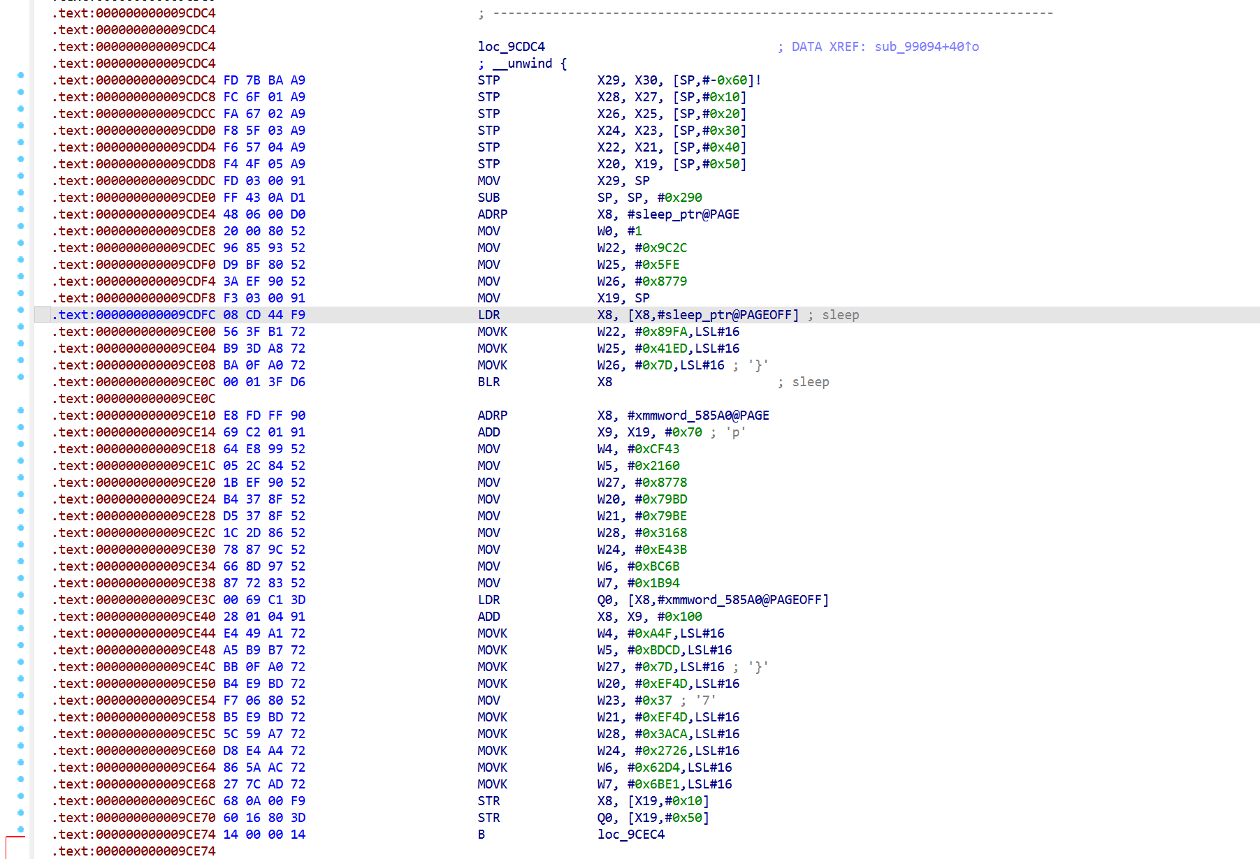Click operand '[SP,#-0x60]!' in first STP
This screenshot has width=1260, height=859.
(x=717, y=80)
